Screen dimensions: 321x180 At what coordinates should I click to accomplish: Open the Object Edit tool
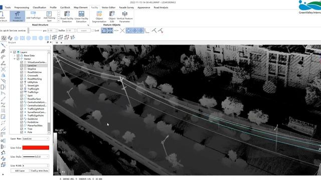click(x=112, y=16)
